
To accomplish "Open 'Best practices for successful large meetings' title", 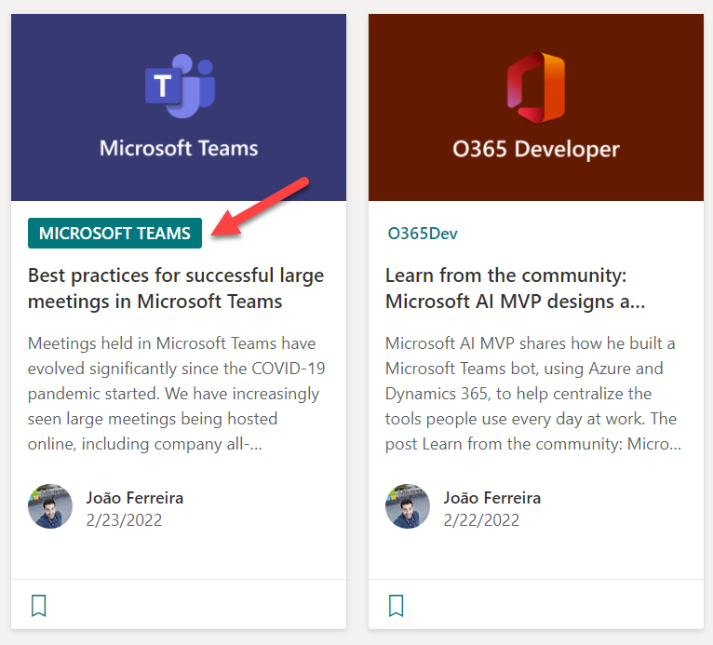I will tap(176, 289).
